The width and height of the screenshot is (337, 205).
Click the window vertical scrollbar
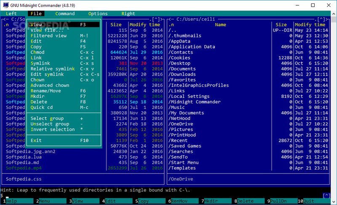(x=334, y=108)
